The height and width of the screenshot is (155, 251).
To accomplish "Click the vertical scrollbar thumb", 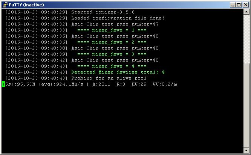I will [246, 105].
